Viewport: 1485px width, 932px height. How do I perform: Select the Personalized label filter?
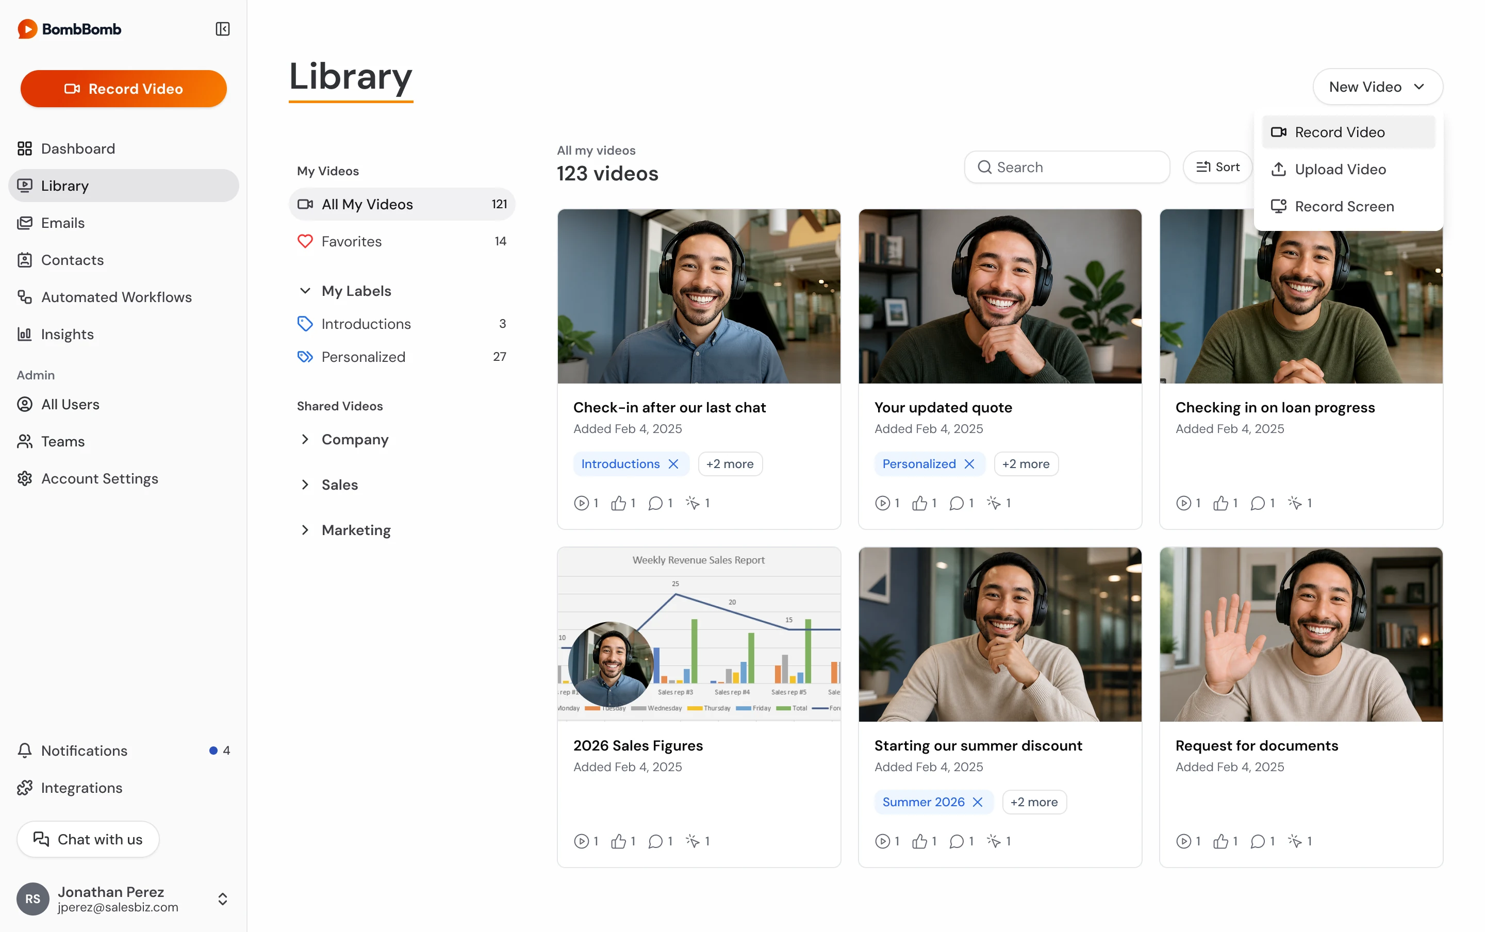[402, 357]
